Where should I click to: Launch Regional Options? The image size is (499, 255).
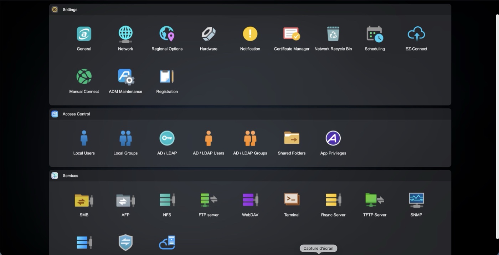[167, 34]
